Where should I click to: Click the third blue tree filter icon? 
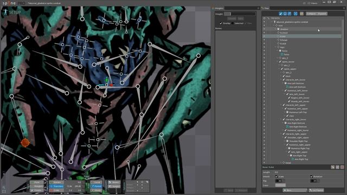point(290,14)
